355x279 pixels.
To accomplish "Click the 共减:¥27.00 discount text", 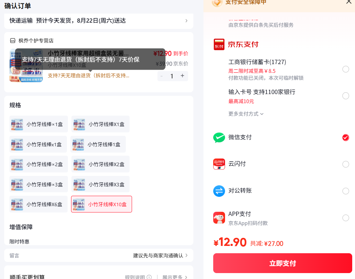I will (x=267, y=244).
